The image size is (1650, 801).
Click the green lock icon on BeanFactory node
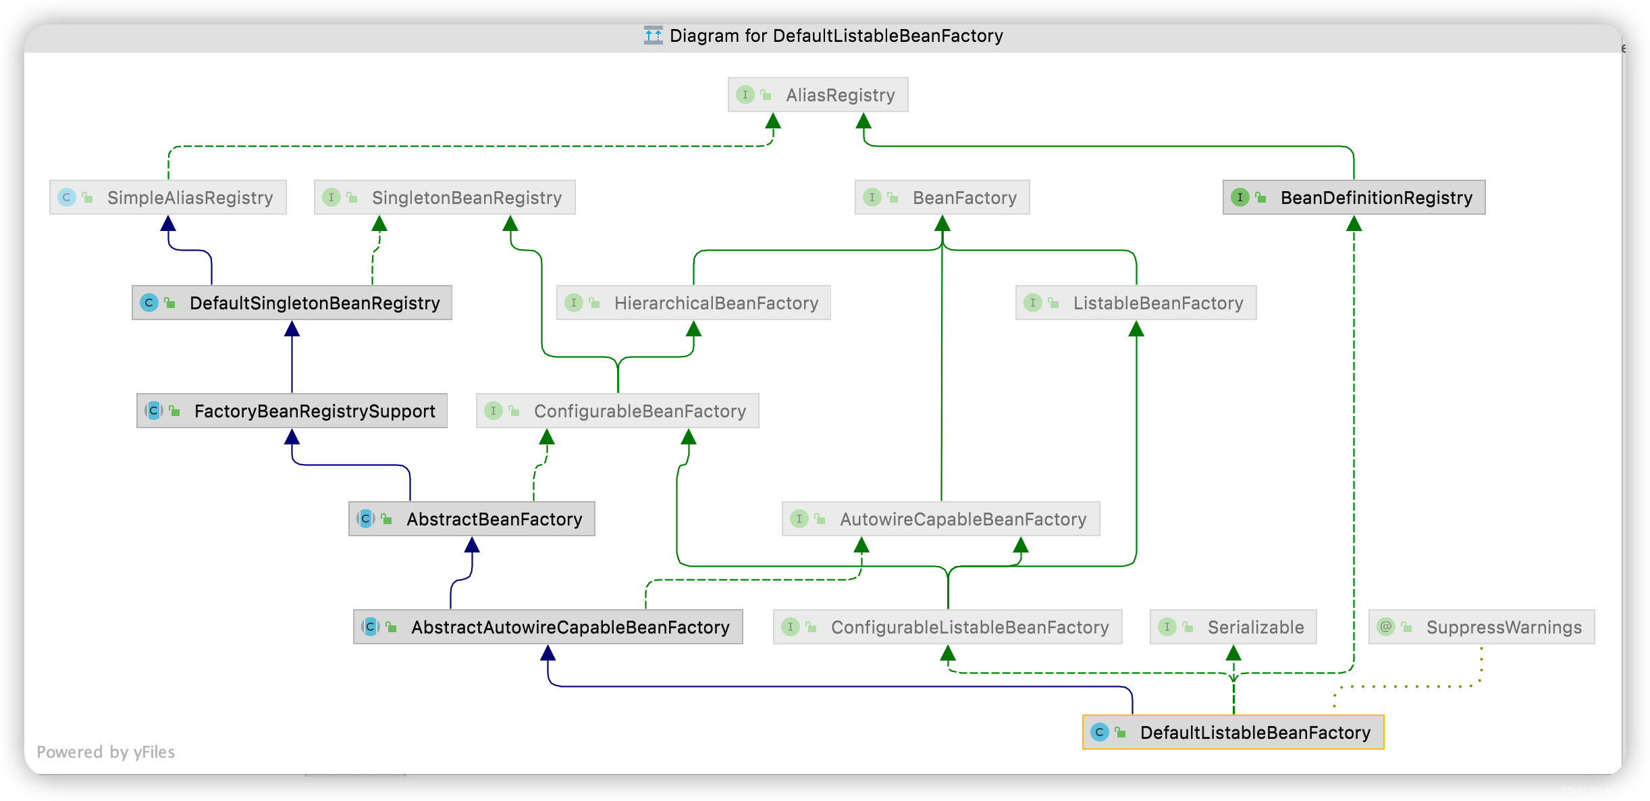pyautogui.click(x=893, y=198)
